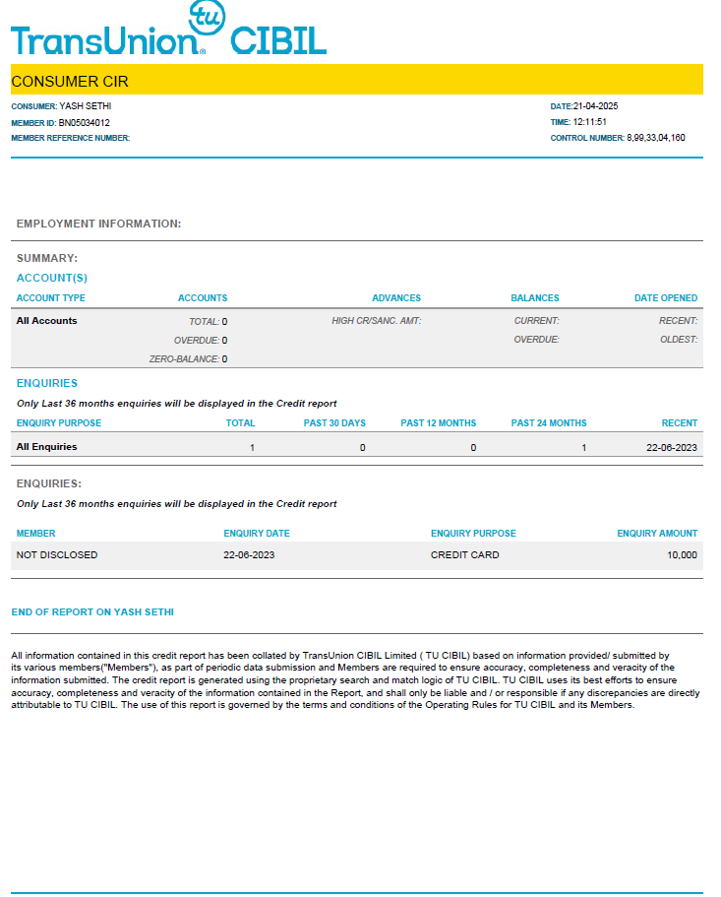Screen dimensions: 721x897
Task: Click the SUMMARY heading
Action: (x=47, y=258)
